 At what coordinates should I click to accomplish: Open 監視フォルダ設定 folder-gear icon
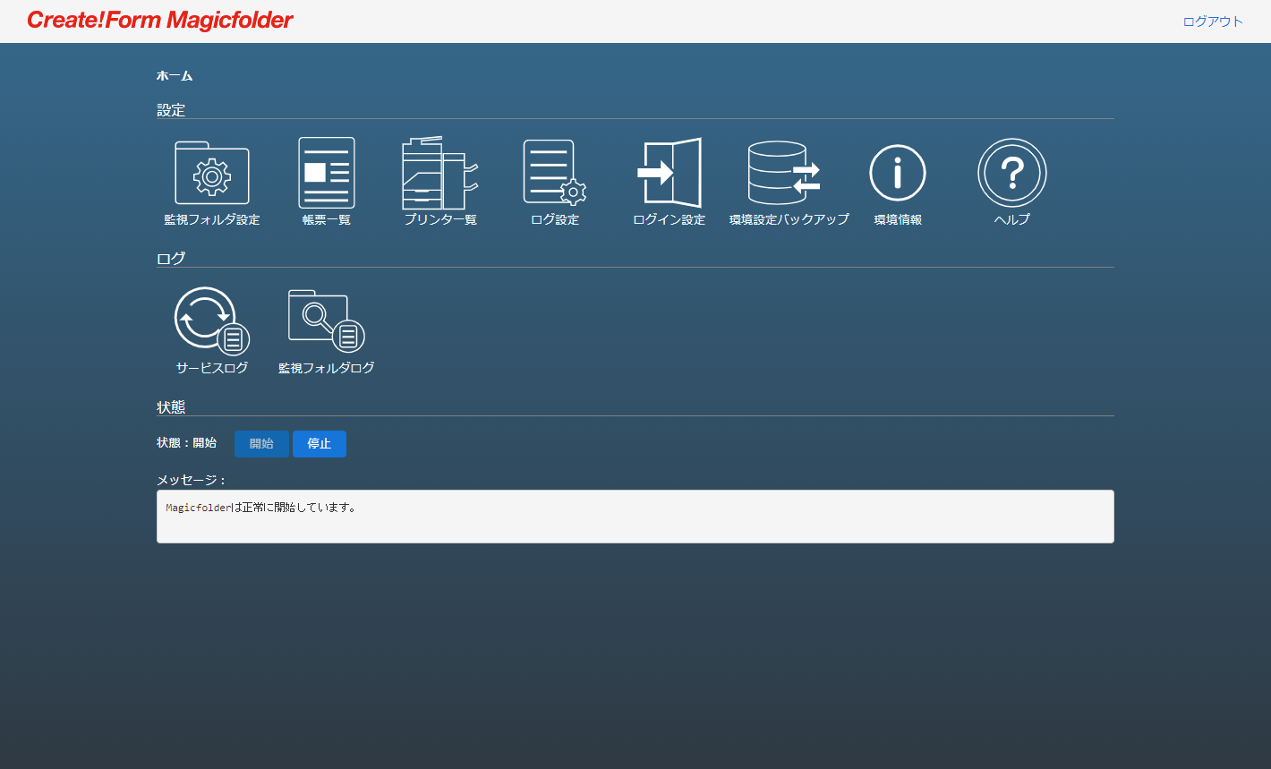coord(212,174)
